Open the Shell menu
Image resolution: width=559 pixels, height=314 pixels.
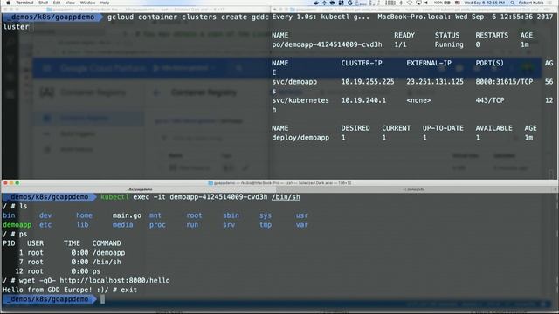coord(43,3)
